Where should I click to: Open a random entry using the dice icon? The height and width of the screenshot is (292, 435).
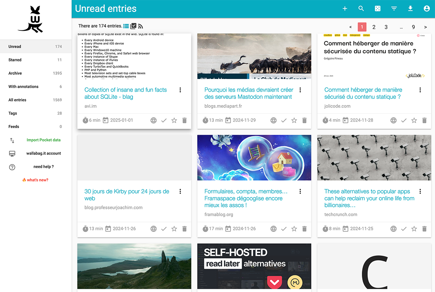pos(377,8)
